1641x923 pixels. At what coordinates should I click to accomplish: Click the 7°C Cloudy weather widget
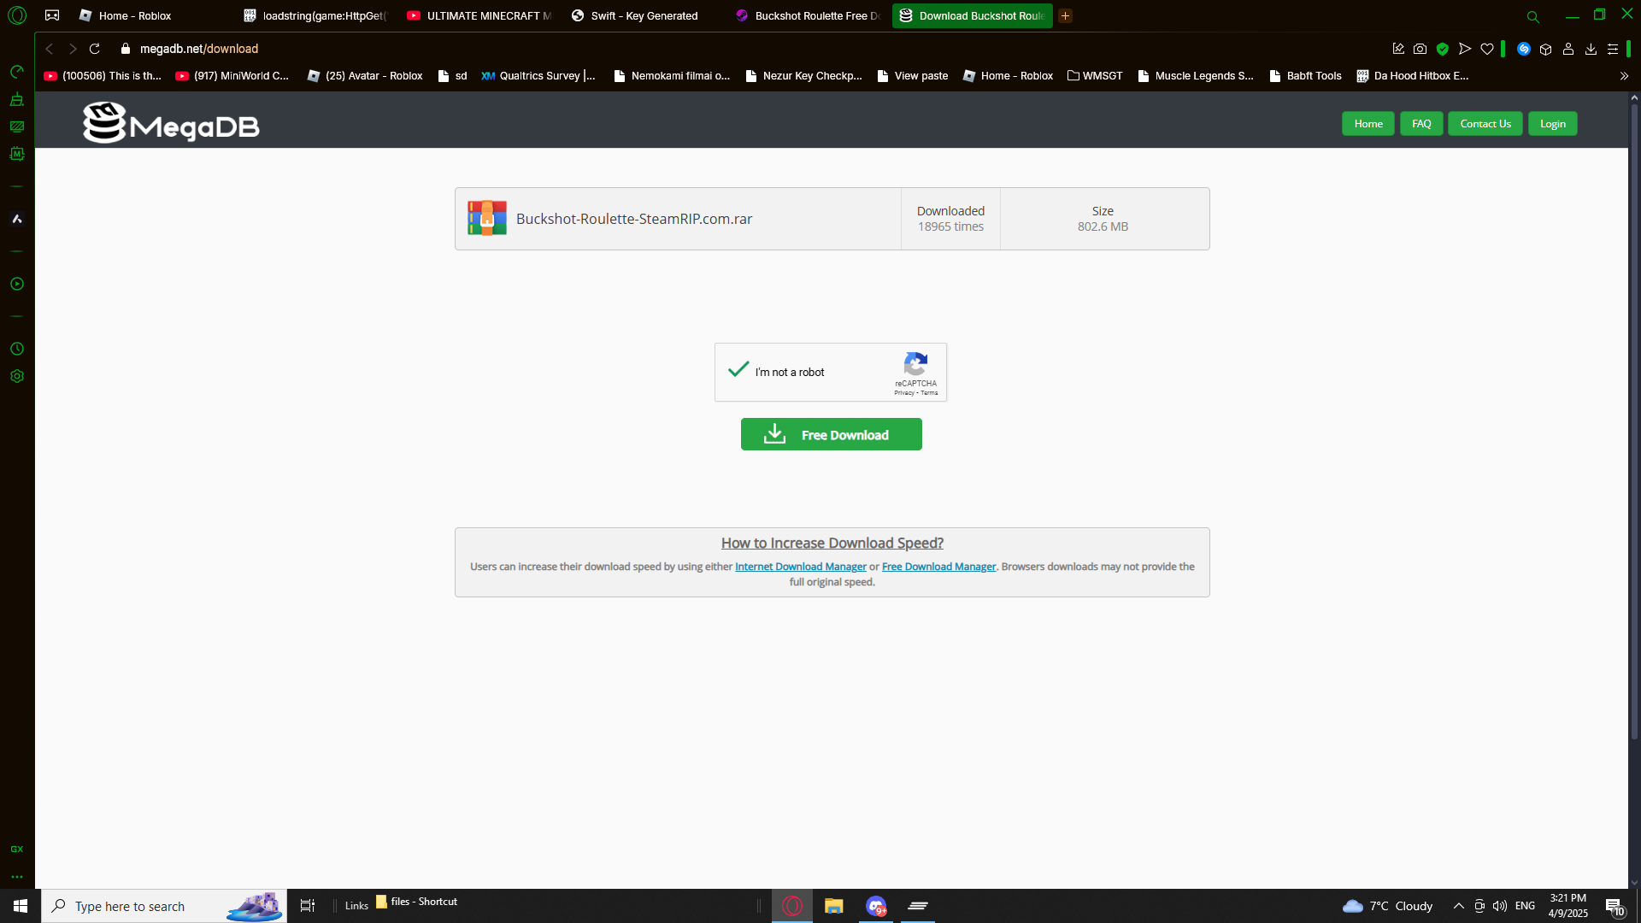tap(1388, 906)
